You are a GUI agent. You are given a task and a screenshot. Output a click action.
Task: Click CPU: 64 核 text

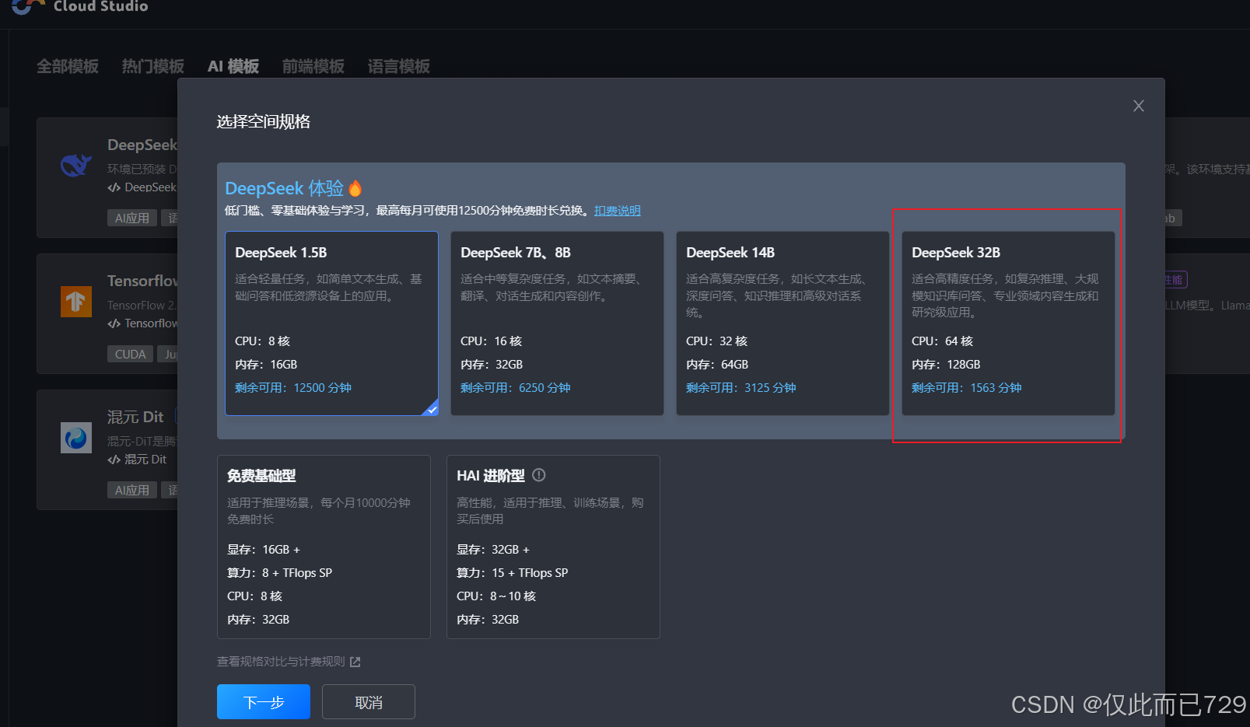pyautogui.click(x=942, y=341)
